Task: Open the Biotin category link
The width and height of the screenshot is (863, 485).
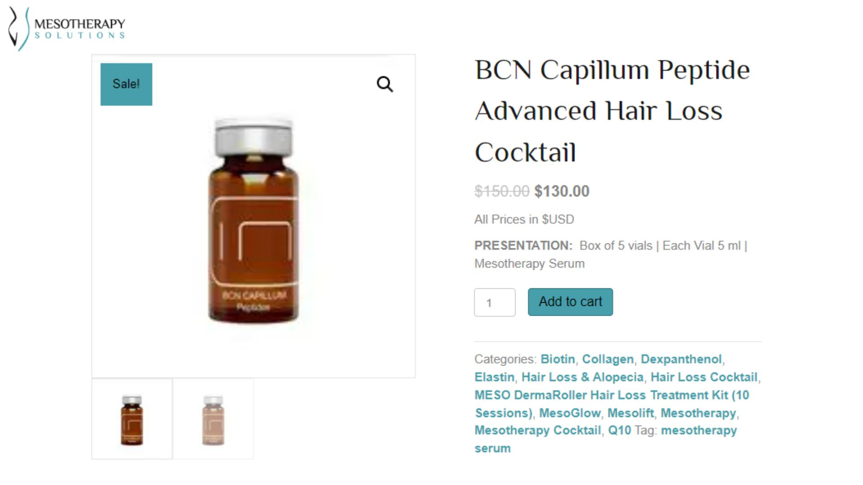Action: [558, 359]
